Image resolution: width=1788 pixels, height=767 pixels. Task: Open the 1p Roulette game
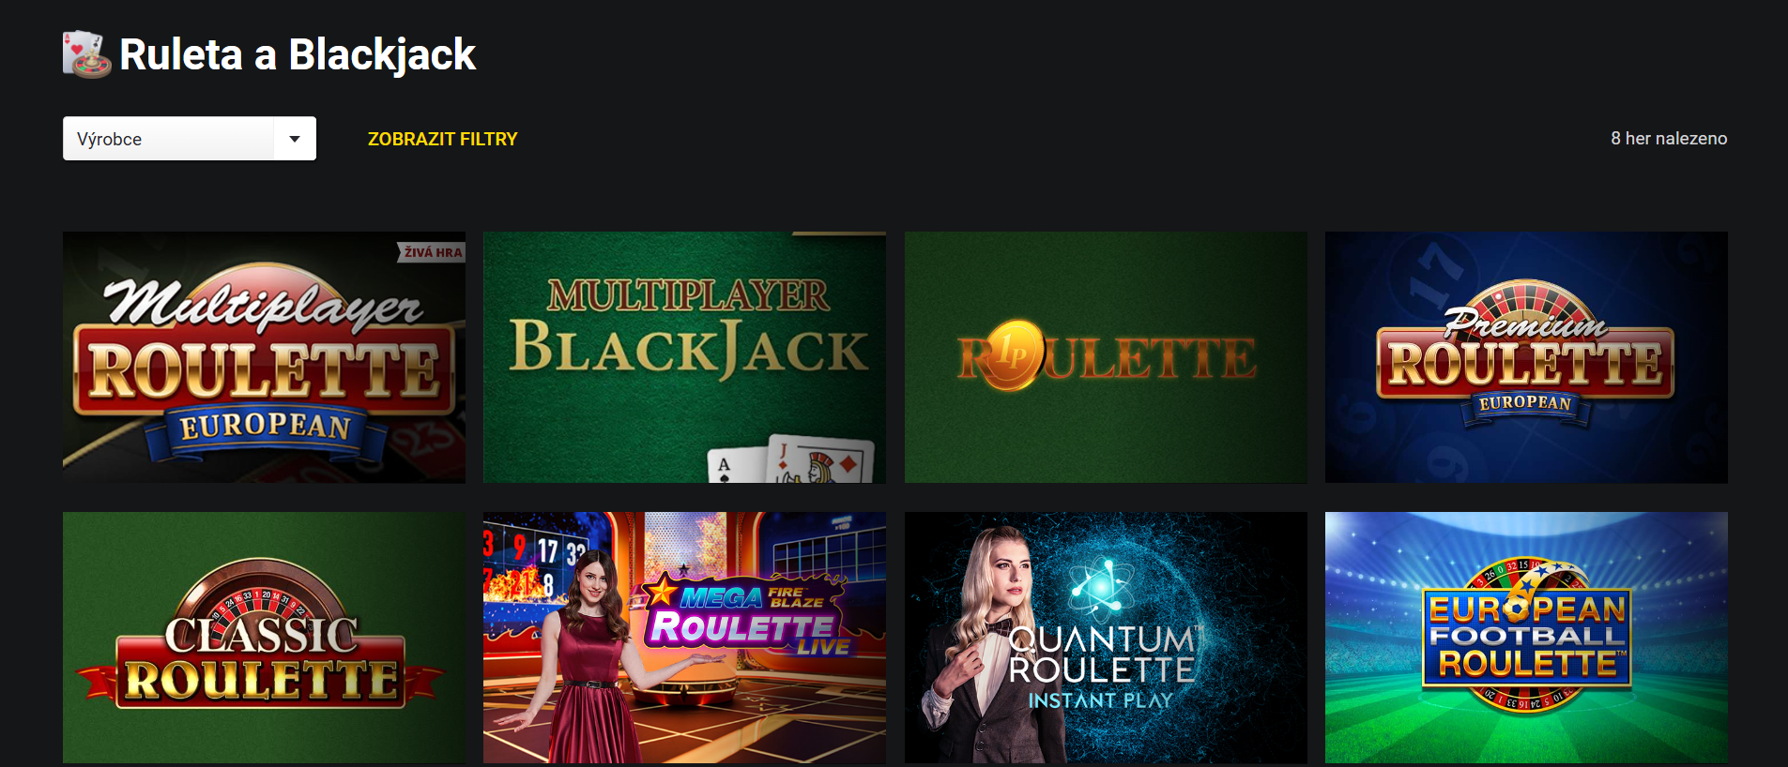1106,357
